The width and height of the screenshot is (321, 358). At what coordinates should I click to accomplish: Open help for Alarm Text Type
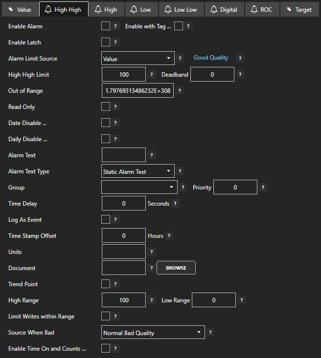pos(180,171)
